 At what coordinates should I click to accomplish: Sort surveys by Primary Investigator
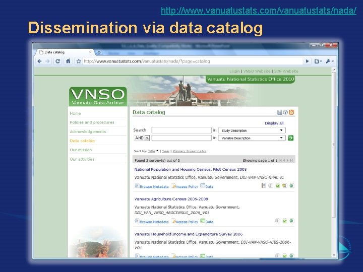pyautogui.click(x=190, y=151)
